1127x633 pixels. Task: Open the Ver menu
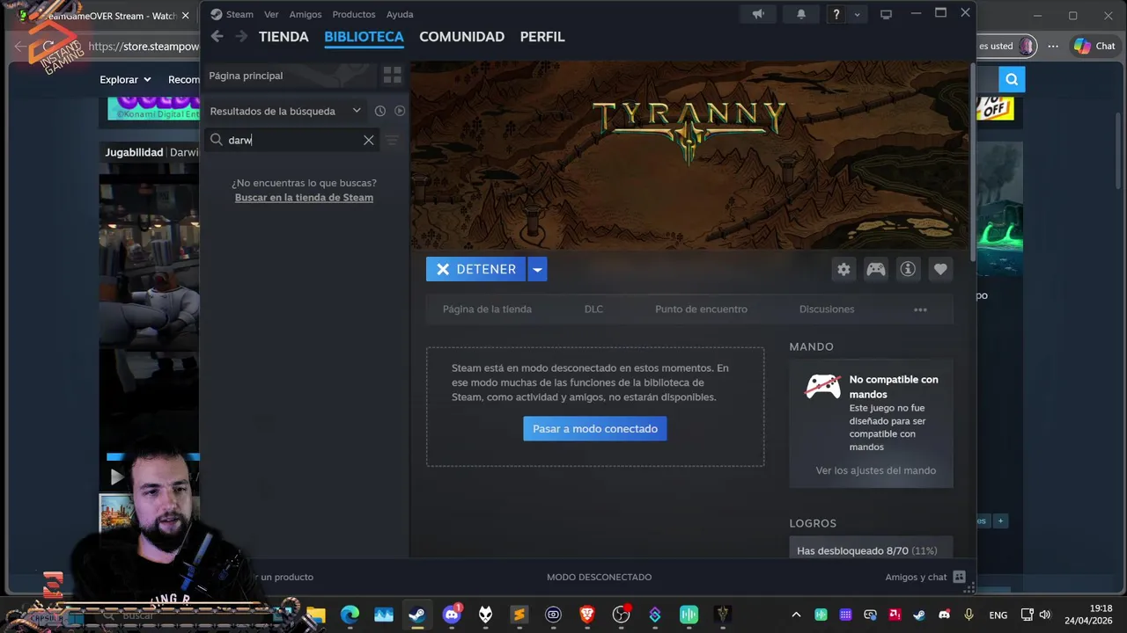click(x=271, y=14)
